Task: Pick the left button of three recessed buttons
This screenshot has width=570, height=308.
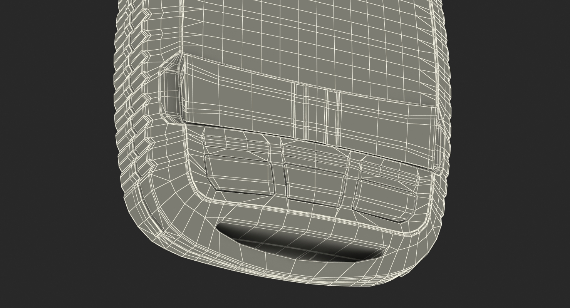Action: pos(239,174)
